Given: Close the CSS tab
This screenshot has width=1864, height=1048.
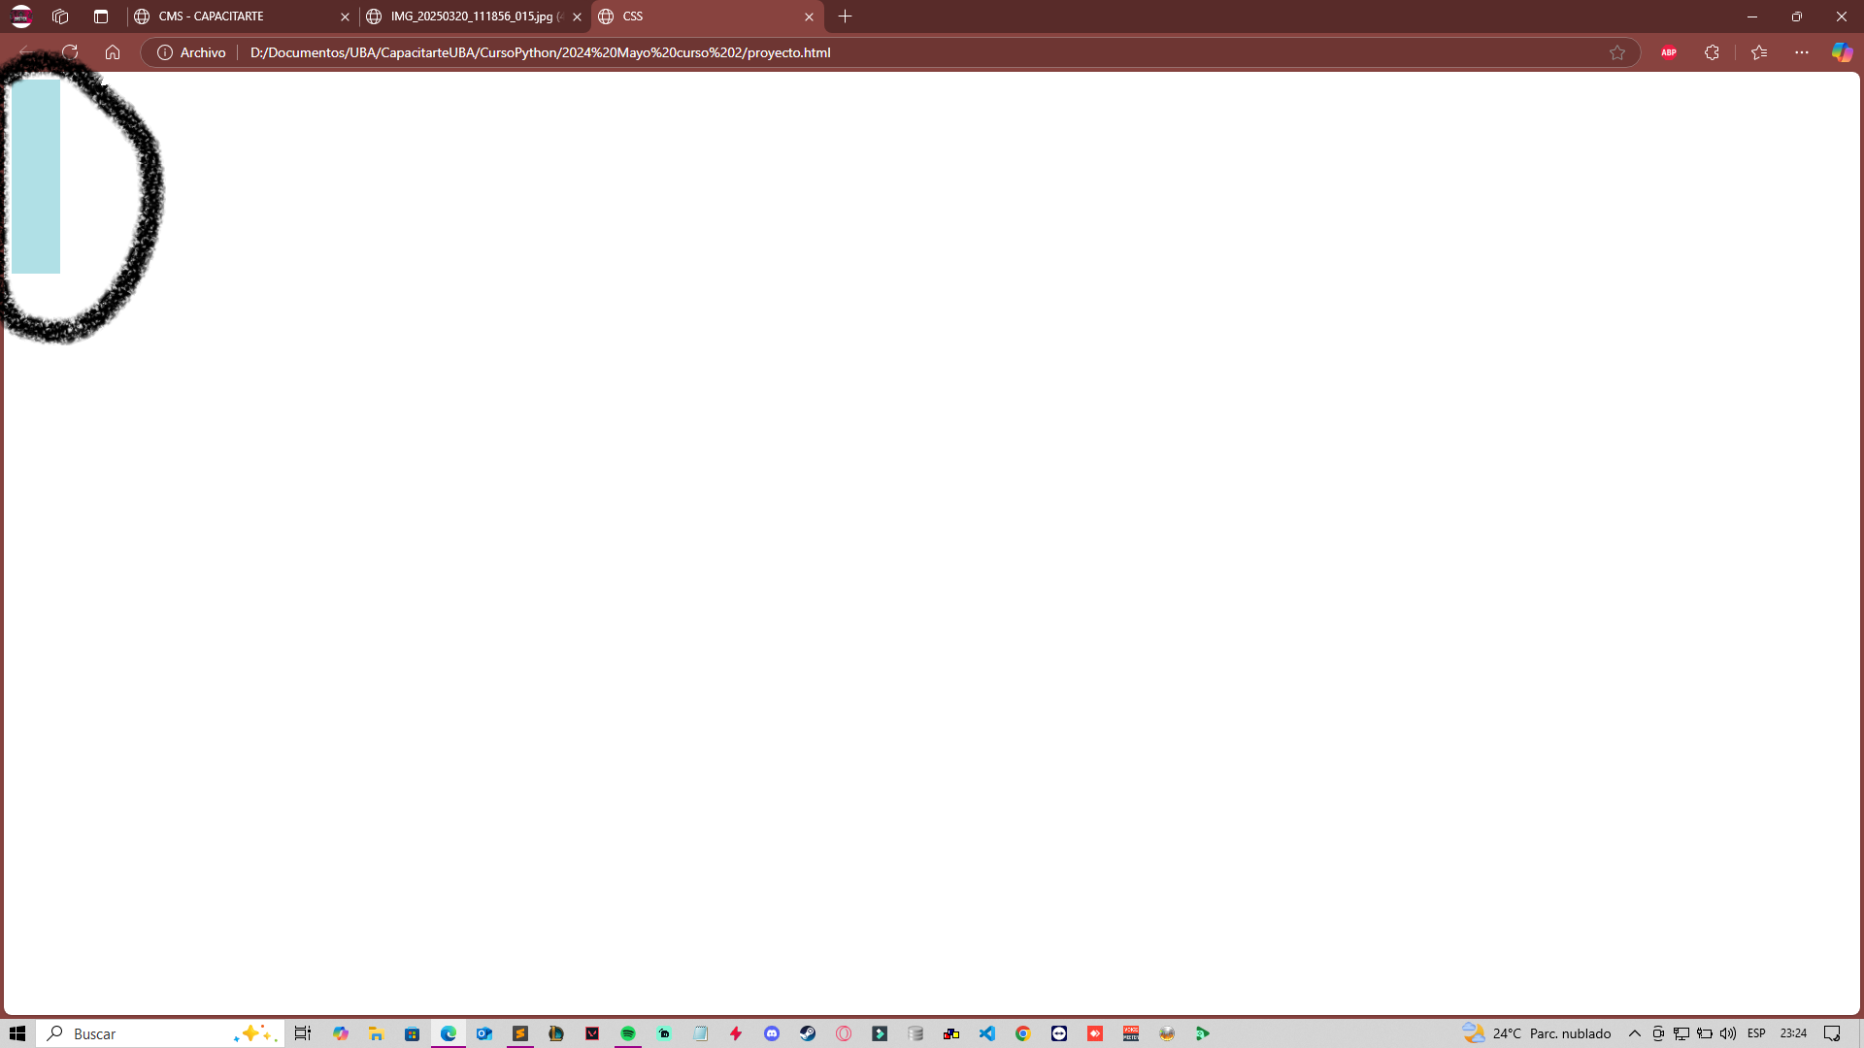Looking at the screenshot, I should pyautogui.click(x=809, y=16).
